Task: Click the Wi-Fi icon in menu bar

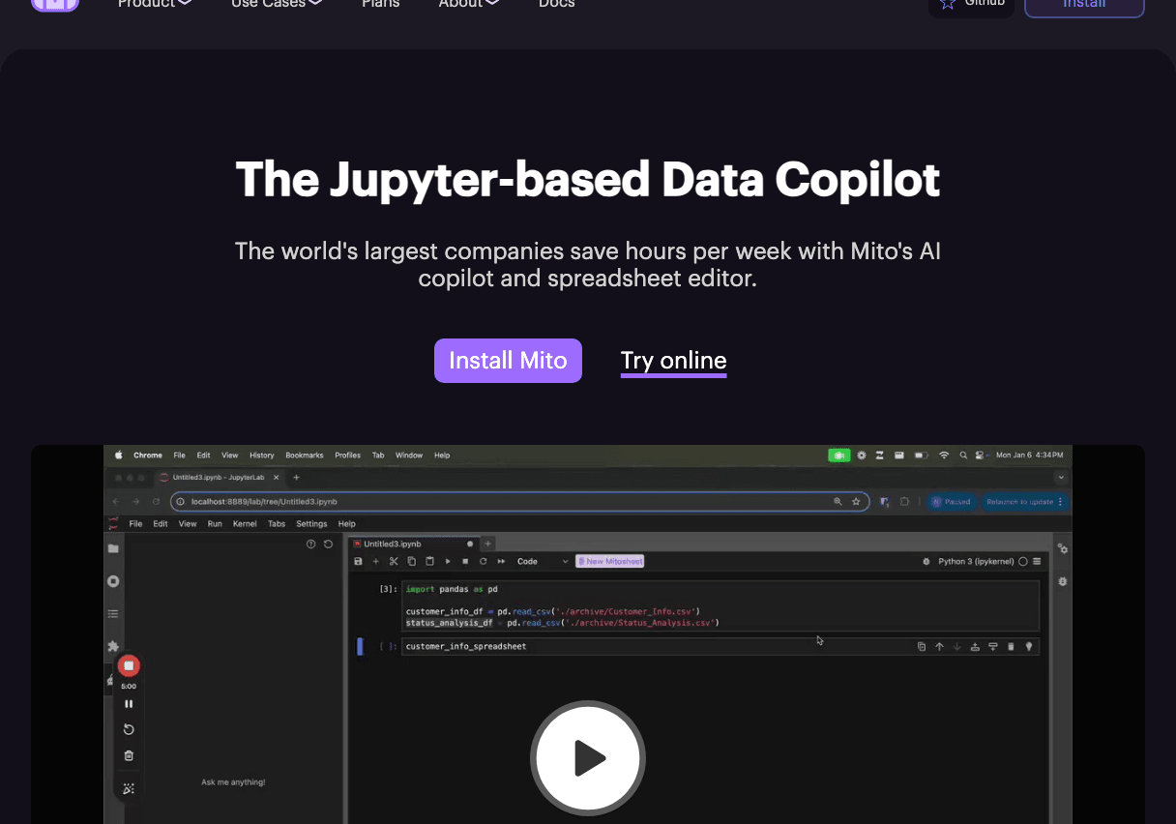Action: click(x=944, y=455)
